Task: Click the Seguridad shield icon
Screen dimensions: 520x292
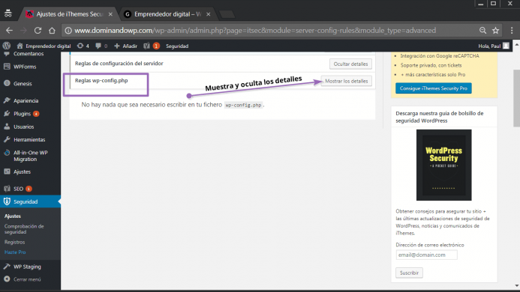Action: (7, 201)
